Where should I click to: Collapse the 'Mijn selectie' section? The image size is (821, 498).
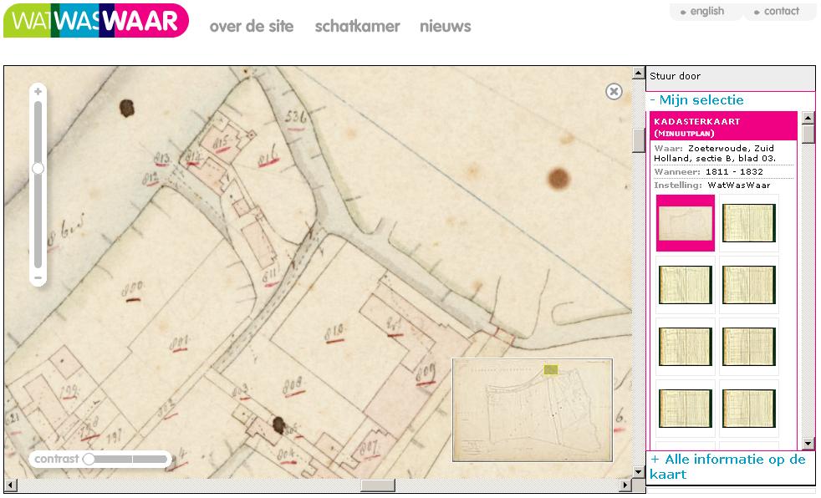pyautogui.click(x=696, y=100)
